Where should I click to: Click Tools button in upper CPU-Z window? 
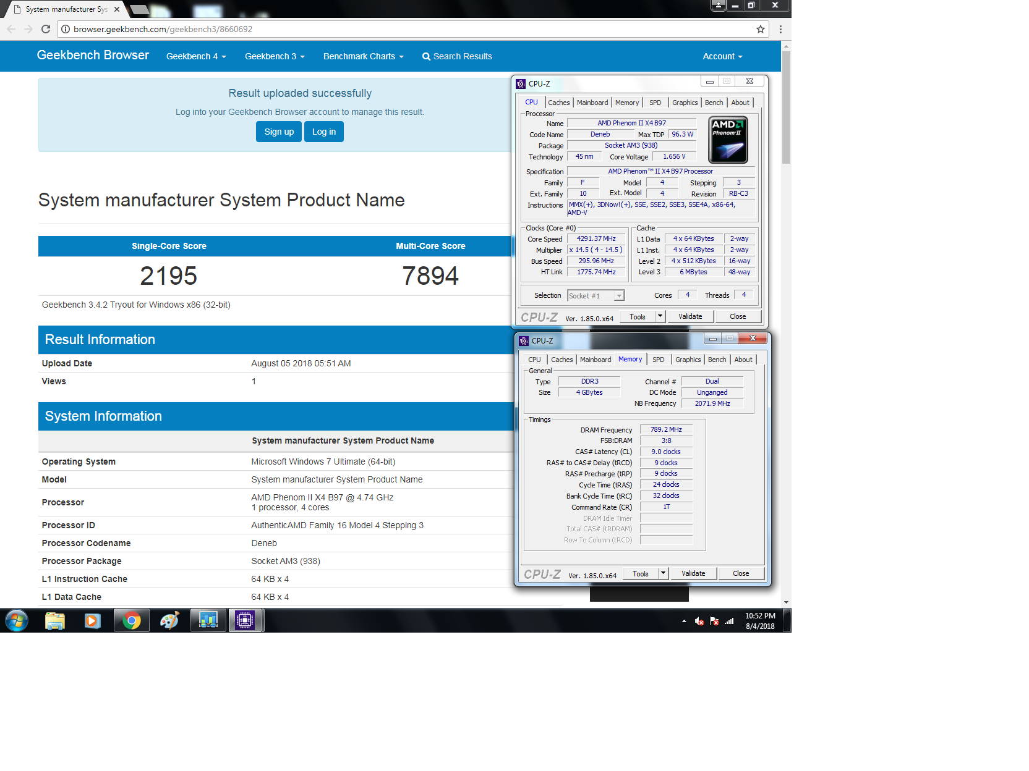638,316
